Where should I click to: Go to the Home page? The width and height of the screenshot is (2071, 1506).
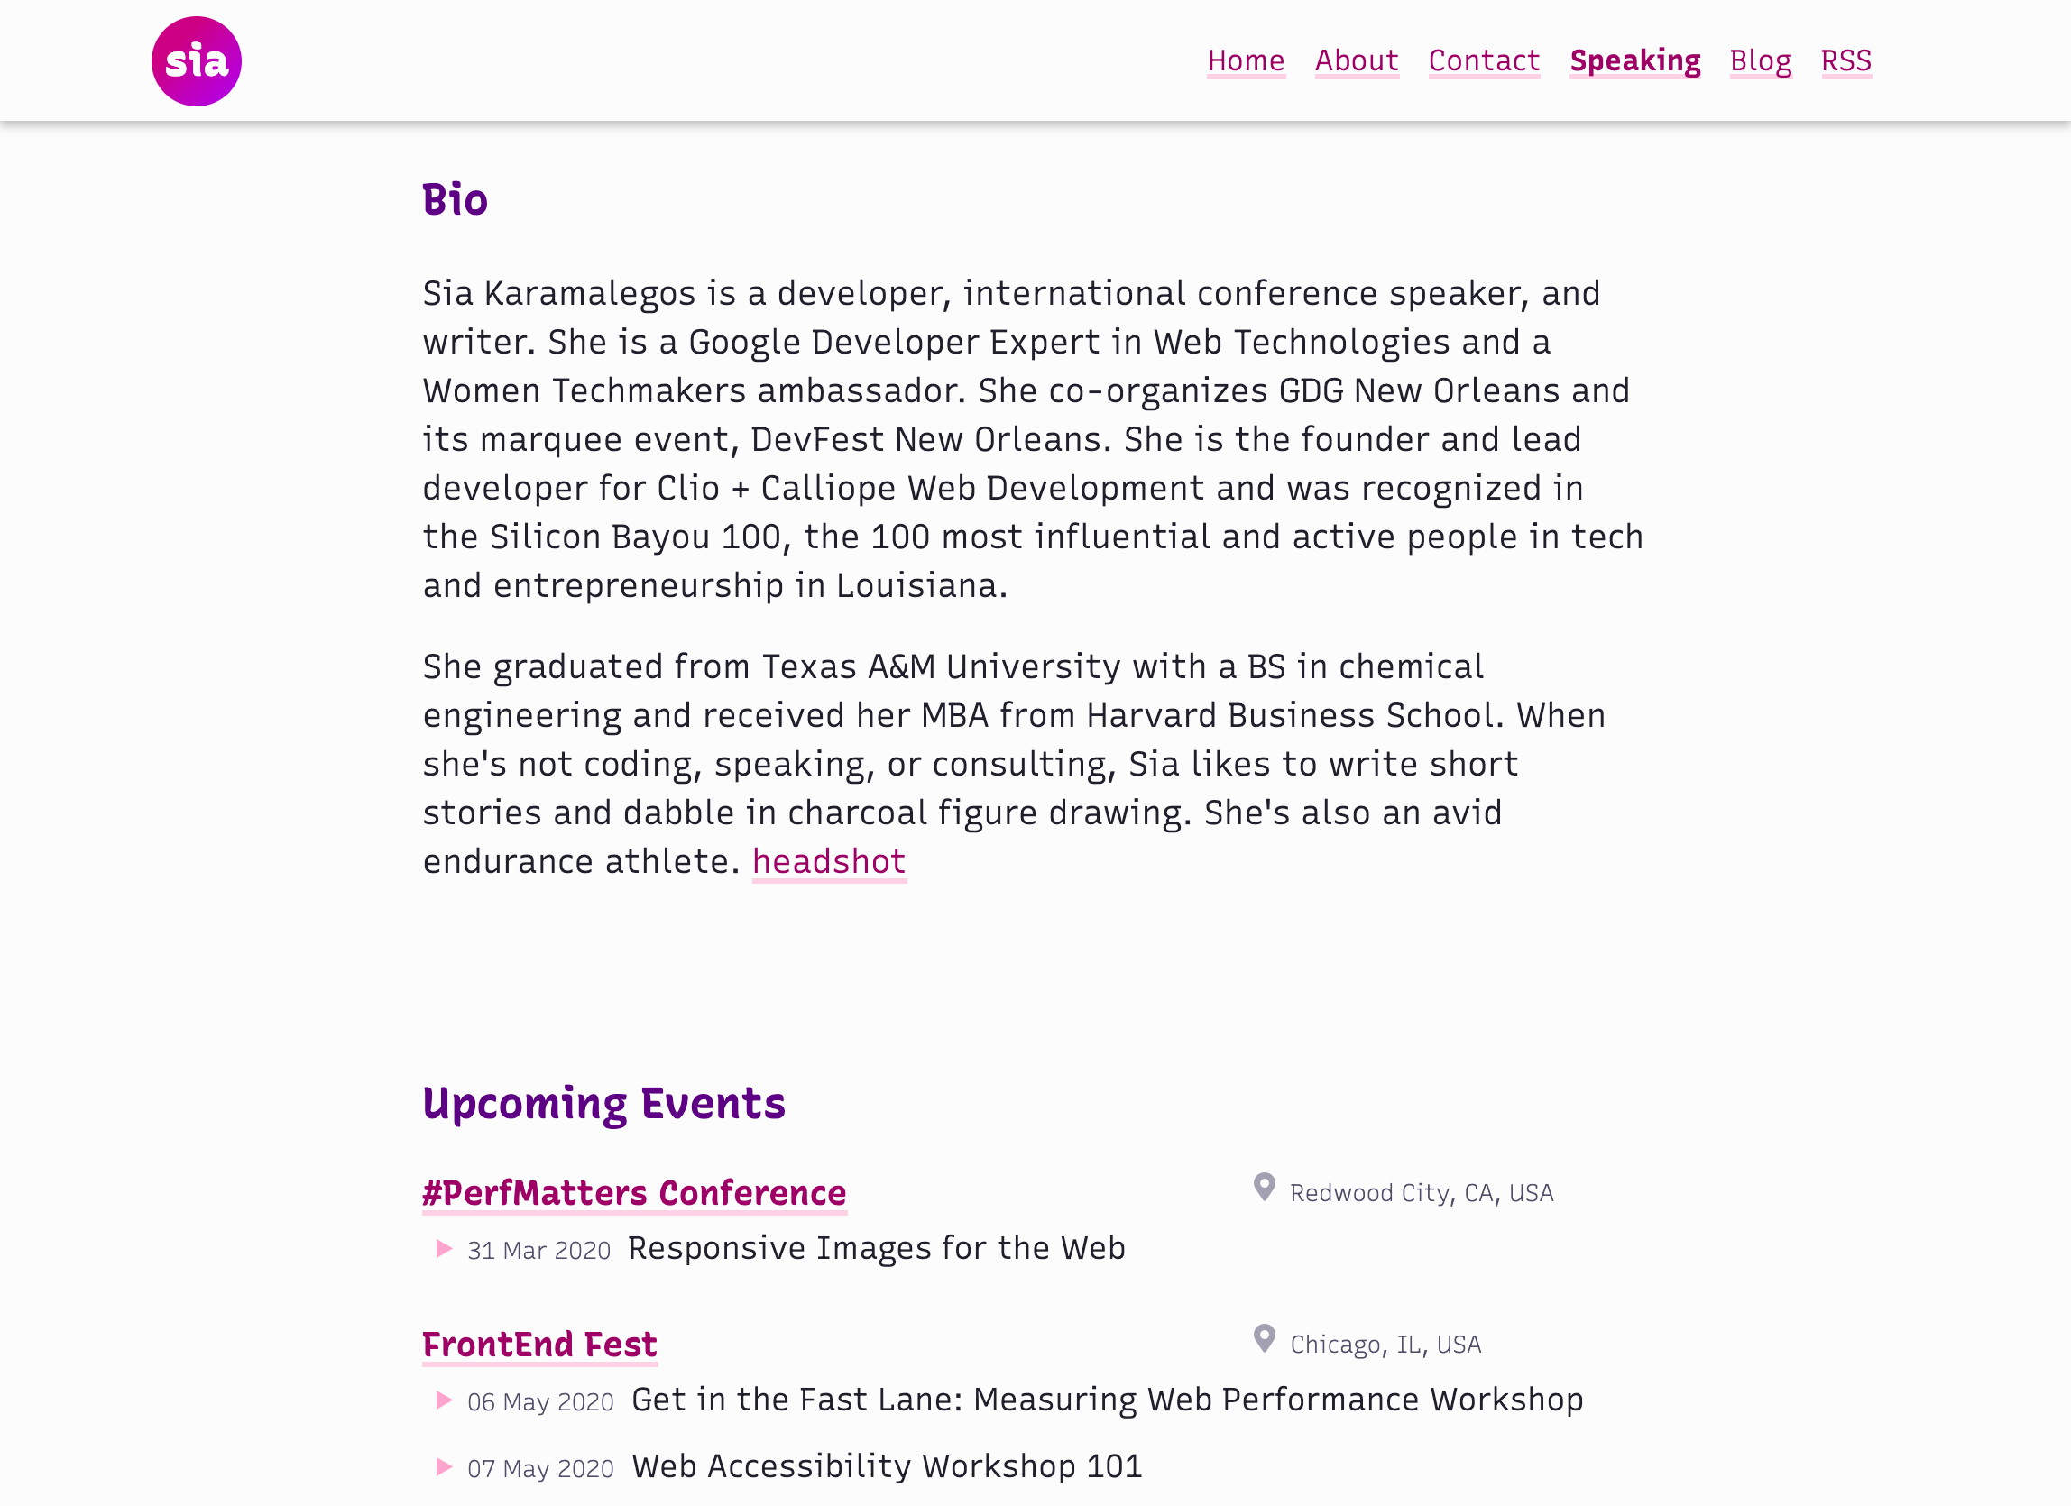pyautogui.click(x=1246, y=60)
